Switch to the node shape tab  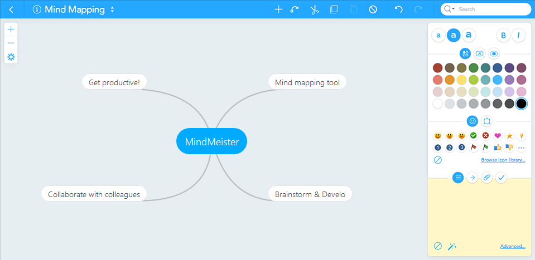[494, 53]
